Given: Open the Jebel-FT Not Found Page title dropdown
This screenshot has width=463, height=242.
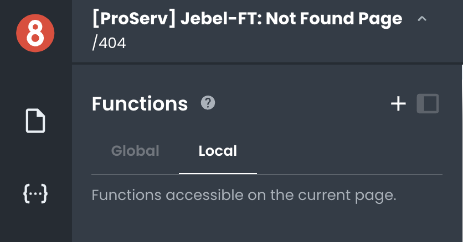Looking at the screenshot, I should coord(247,19).
